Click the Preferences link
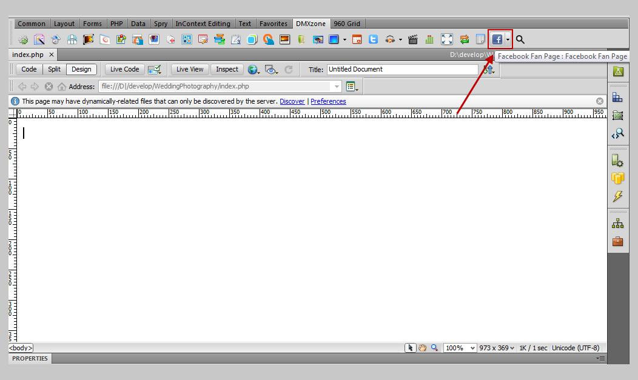Image resolution: width=638 pixels, height=380 pixels. pos(328,101)
